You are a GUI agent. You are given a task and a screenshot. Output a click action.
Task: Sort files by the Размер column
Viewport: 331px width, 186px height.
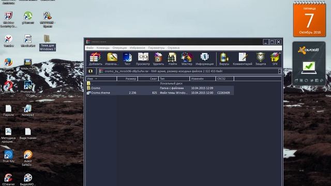127,79
